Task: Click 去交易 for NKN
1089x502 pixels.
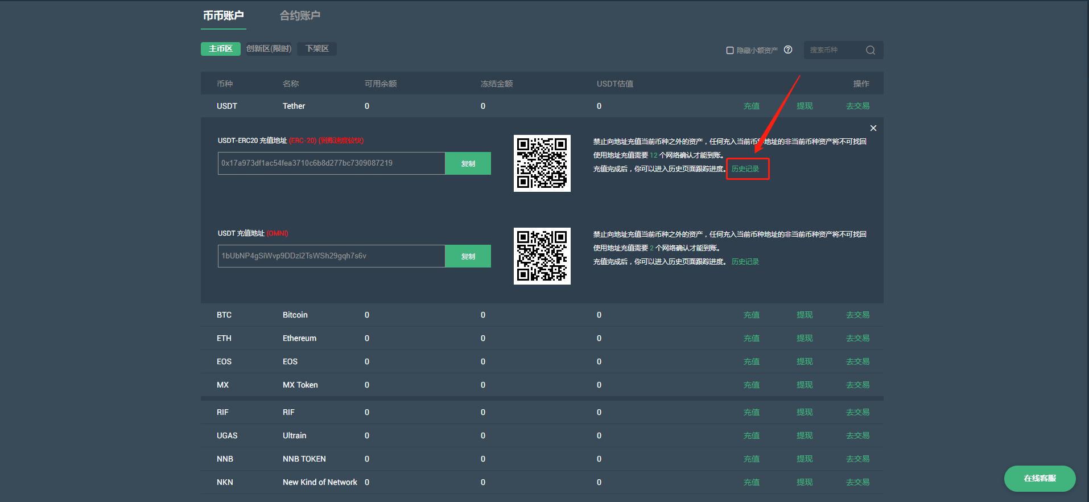Action: 858,482
